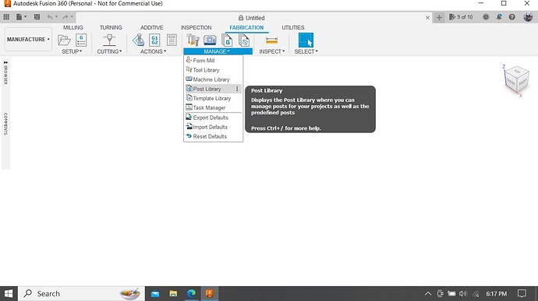Click the Template Library toolbar icon
538x301 pixels.
244,40
